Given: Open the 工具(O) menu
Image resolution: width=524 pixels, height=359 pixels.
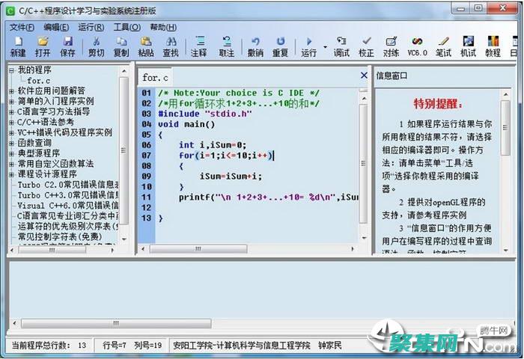Looking at the screenshot, I should pyautogui.click(x=127, y=27).
